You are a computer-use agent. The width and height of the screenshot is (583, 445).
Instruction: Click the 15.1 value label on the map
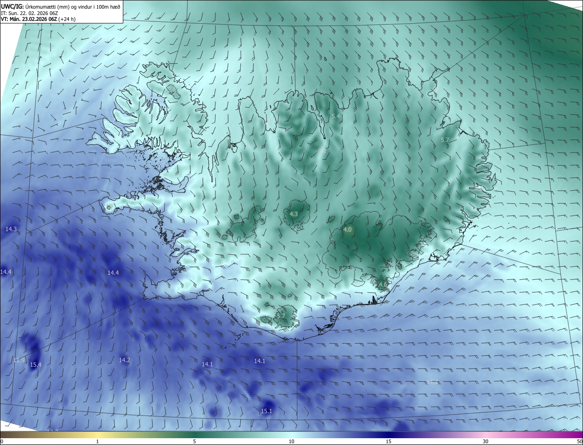[266, 411]
